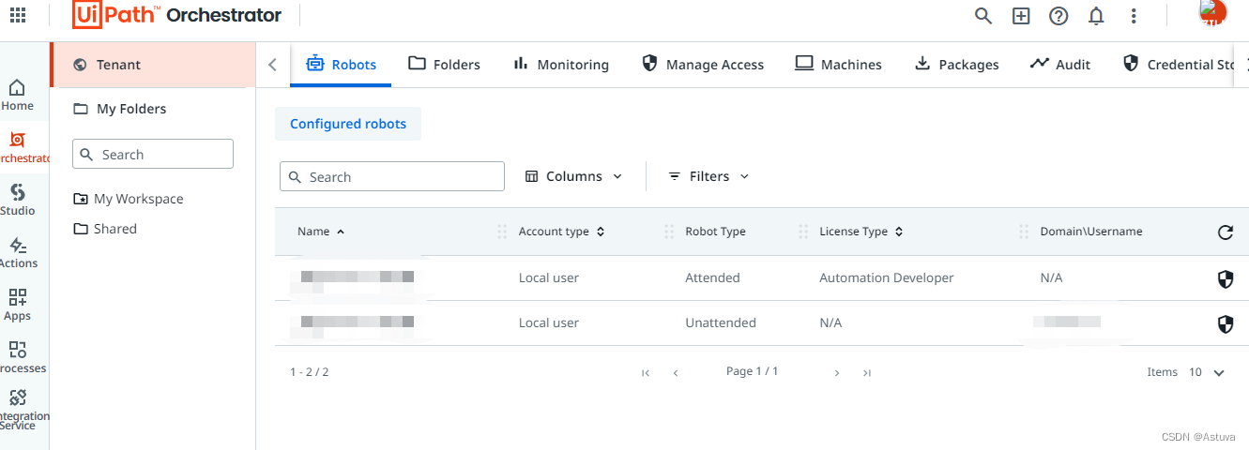The image size is (1249, 450).
Task: Open Studio from the sidebar
Action: tap(17, 201)
